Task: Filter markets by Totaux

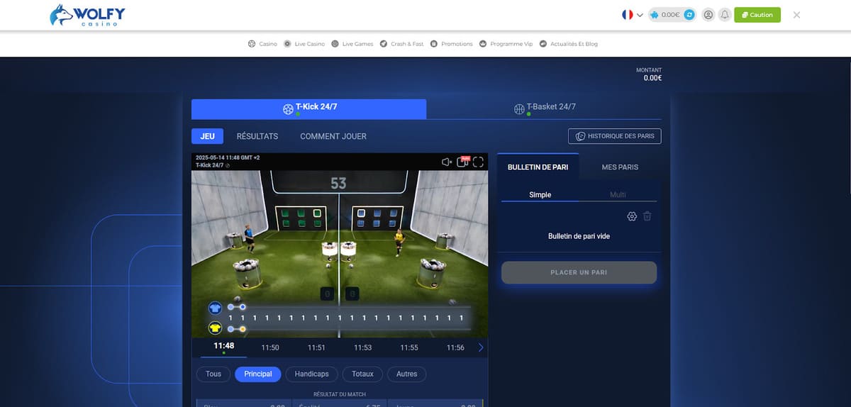Action: tap(363, 374)
